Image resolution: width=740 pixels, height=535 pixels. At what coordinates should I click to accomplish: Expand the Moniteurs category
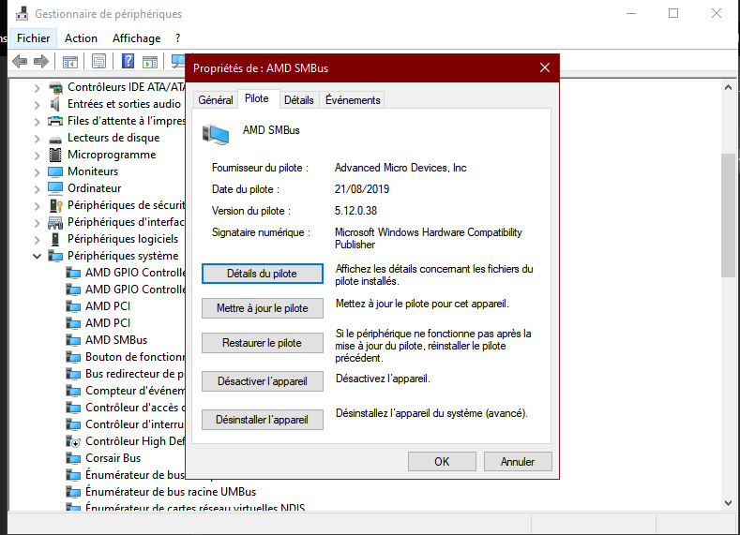tap(37, 172)
